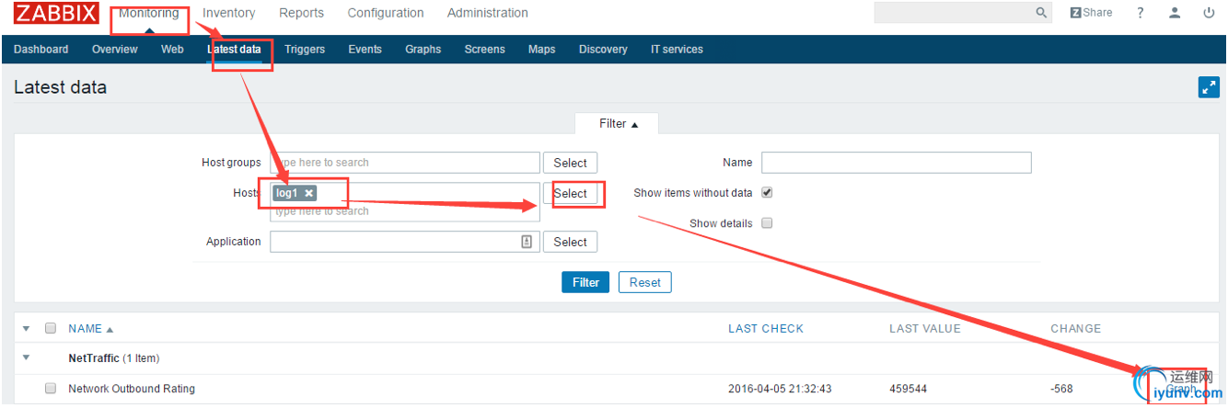
Task: Remove the log1 host tag
Action: point(309,193)
